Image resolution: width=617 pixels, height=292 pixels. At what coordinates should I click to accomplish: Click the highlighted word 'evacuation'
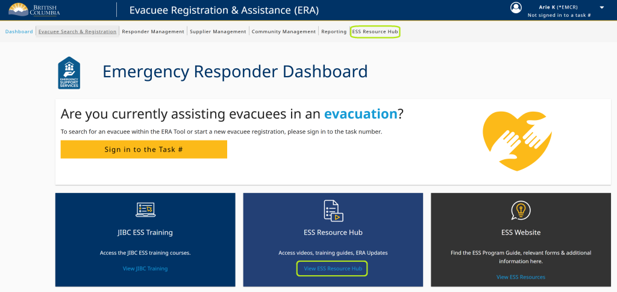pos(360,114)
